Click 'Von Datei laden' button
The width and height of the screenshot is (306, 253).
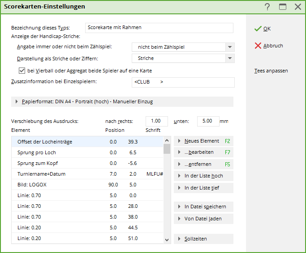[203, 219]
